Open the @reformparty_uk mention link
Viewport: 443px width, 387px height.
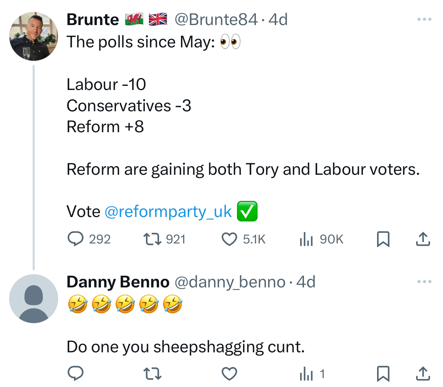click(x=168, y=212)
